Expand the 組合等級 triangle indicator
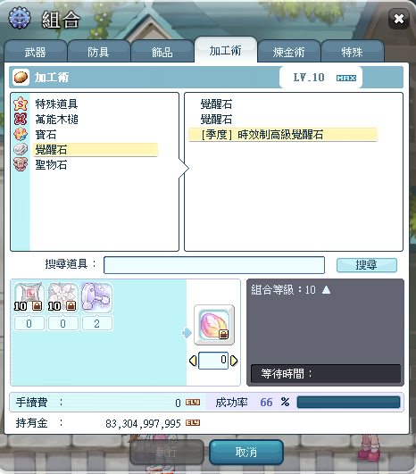Image resolution: width=416 pixels, height=474 pixels. 326,290
